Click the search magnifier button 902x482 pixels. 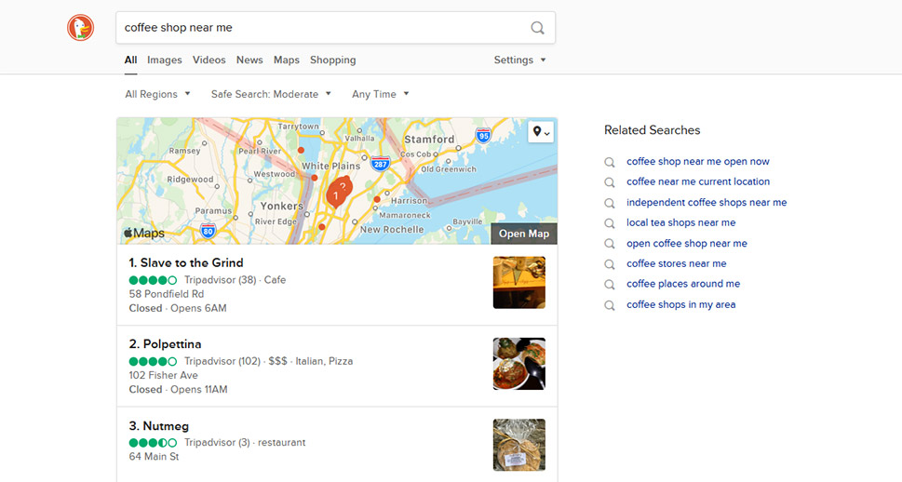coord(537,28)
